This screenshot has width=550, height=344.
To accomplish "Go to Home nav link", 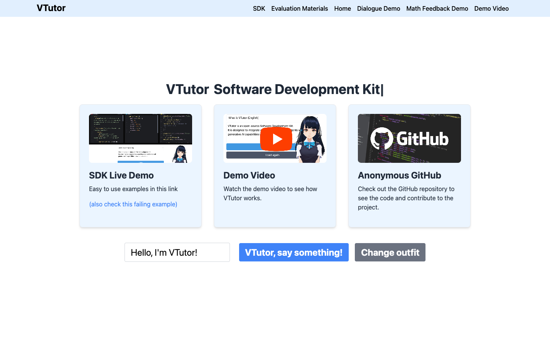I will click(343, 8).
